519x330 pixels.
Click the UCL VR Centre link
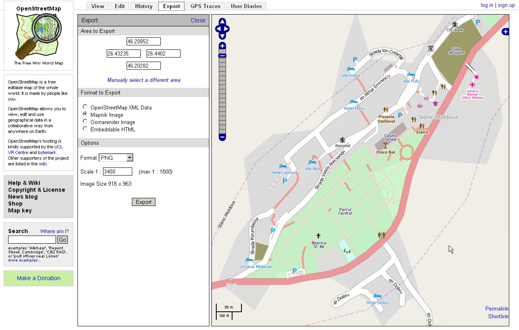point(35,150)
